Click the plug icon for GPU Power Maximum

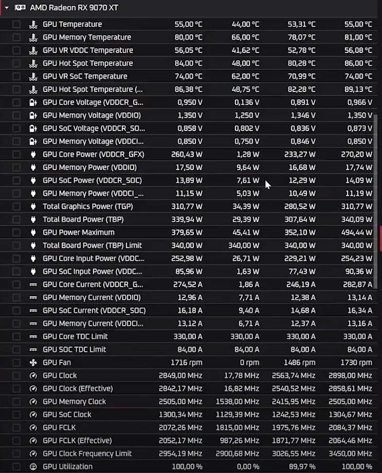[x=33, y=232]
